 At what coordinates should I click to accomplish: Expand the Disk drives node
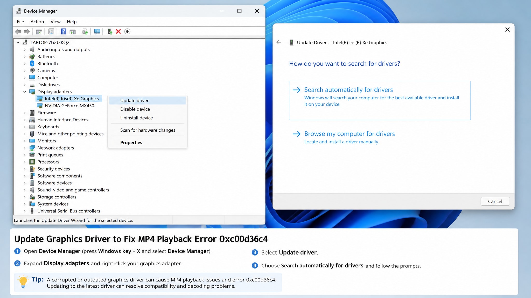coord(25,85)
